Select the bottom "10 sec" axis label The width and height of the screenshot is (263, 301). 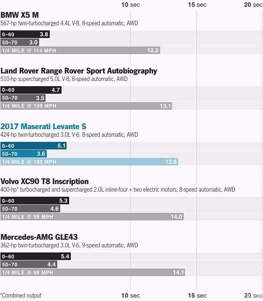point(130,296)
